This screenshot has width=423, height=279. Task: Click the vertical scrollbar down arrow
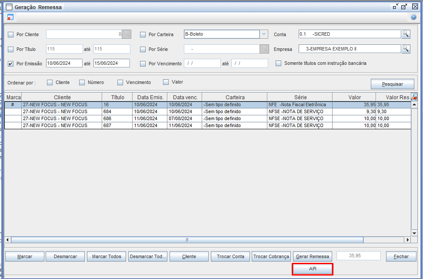[414, 233]
